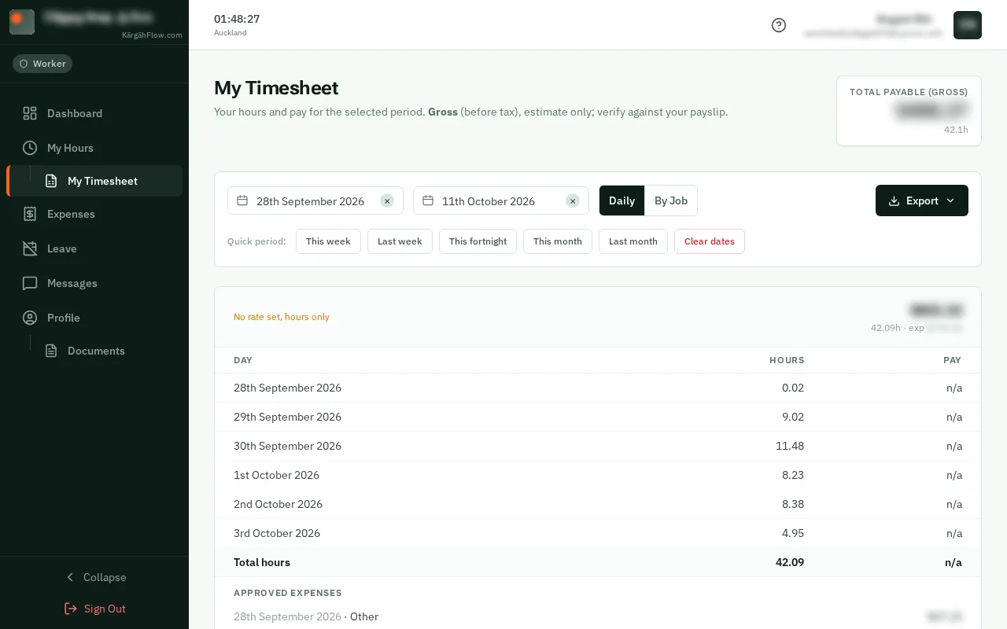Select the 3rd October 2026 row
Viewport: 1007px width, 629px height.
point(598,533)
